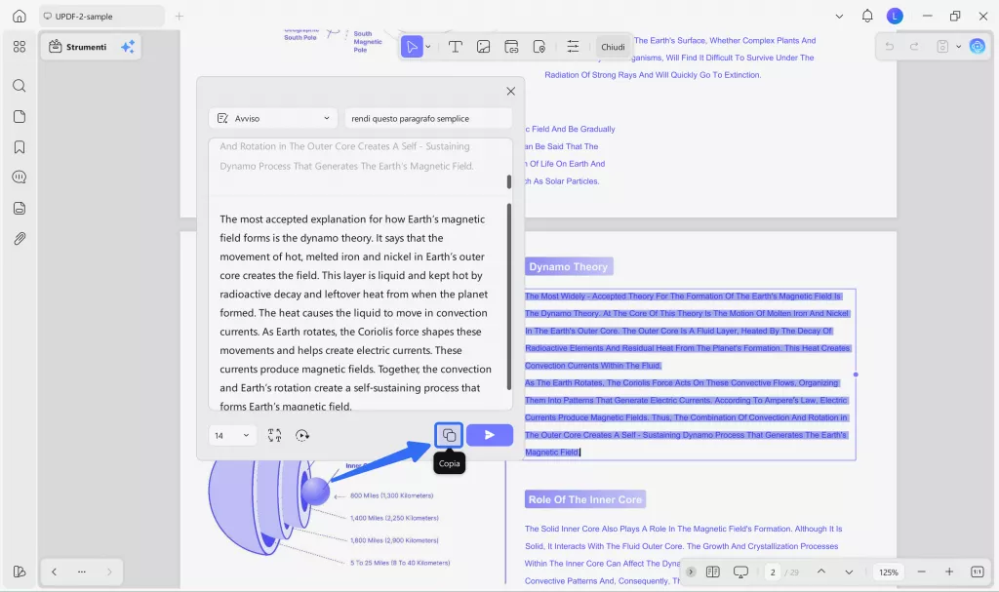
Task: Open the attachments paperclip panel
Action: [20, 239]
